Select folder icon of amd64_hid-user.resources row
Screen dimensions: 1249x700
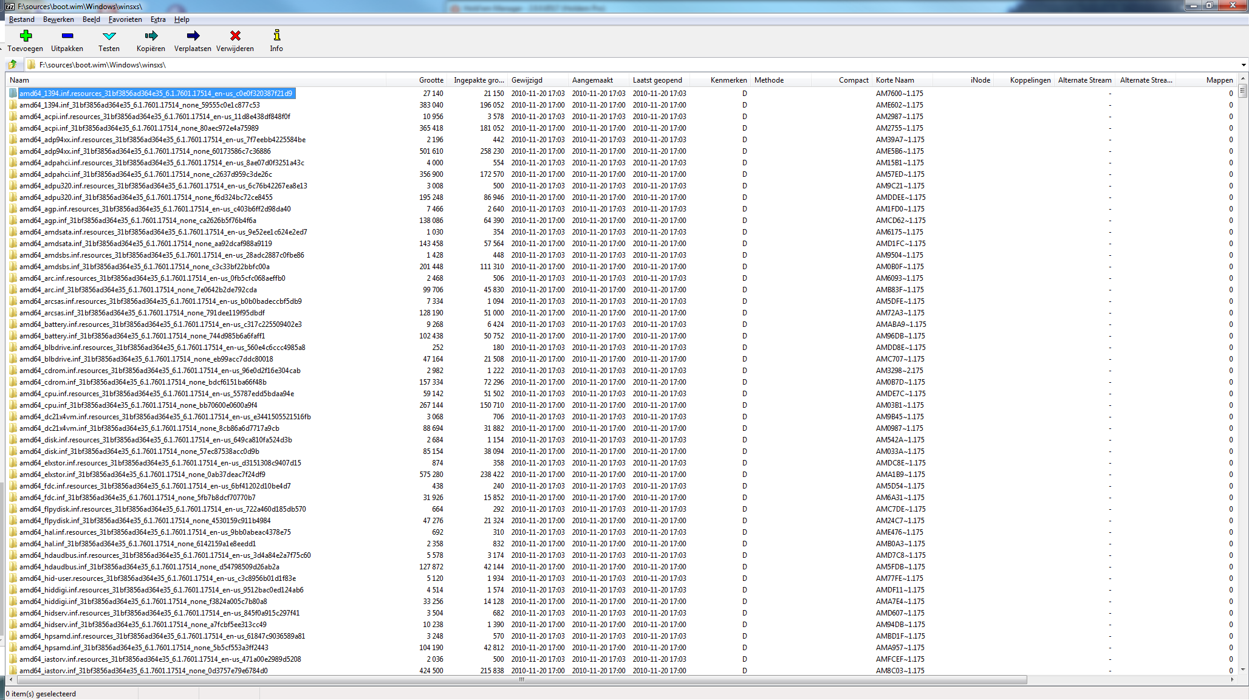[13, 578]
